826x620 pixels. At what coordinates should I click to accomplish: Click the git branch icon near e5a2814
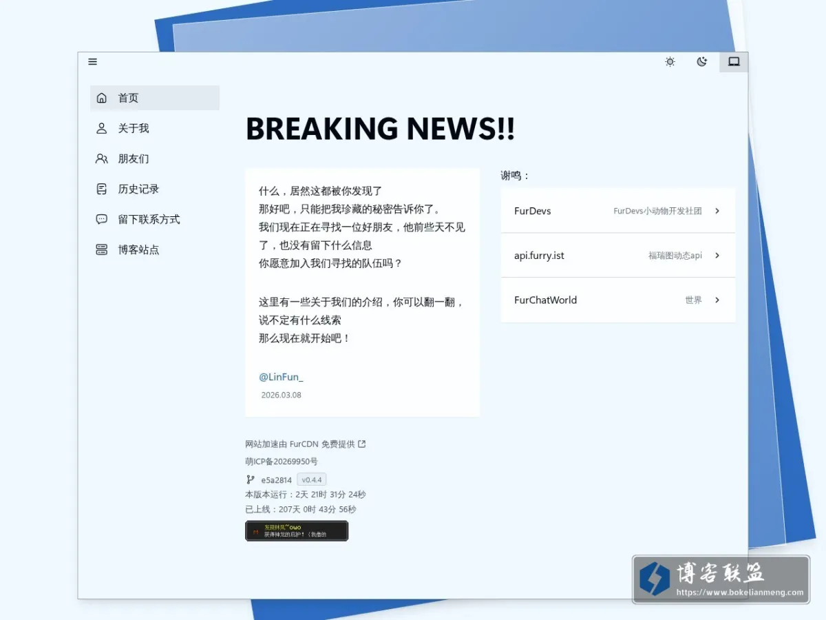(x=251, y=479)
